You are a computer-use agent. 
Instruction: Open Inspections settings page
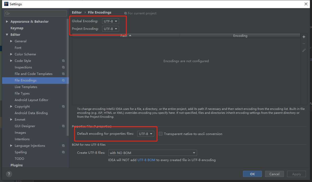[23, 67]
